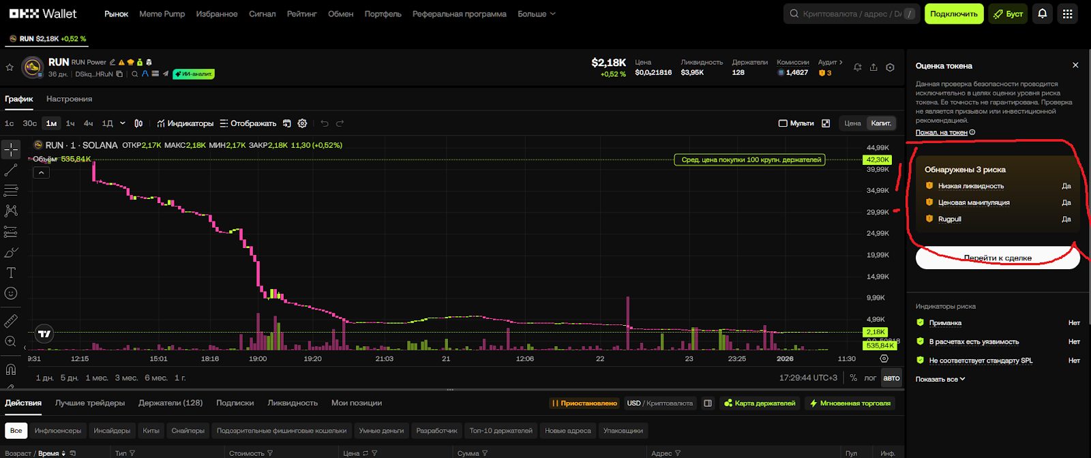Open chart settings gear icon

[x=302, y=123]
